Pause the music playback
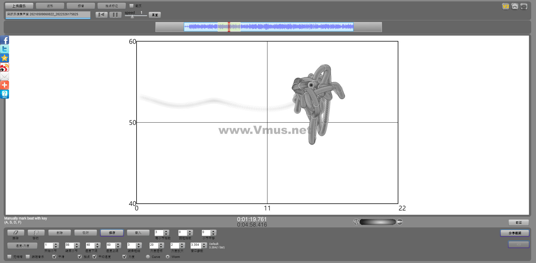This screenshot has height=263, width=536. 115,15
